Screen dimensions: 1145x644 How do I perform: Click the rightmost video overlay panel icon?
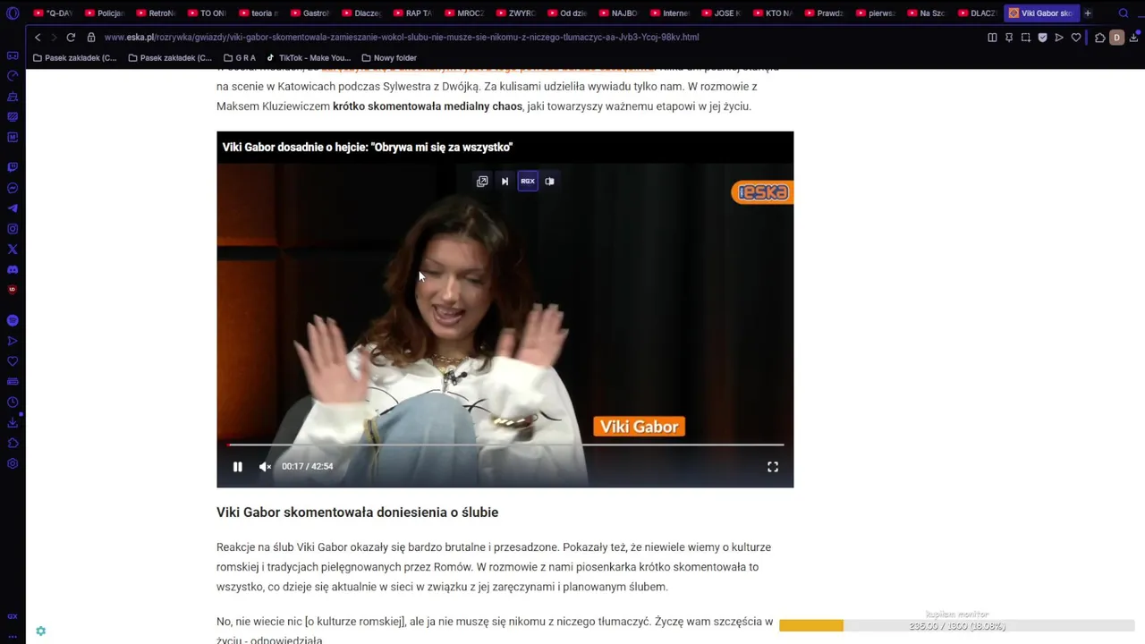(x=549, y=182)
